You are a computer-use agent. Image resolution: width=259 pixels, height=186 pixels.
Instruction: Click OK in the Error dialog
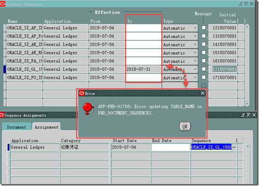[x=185, y=126]
